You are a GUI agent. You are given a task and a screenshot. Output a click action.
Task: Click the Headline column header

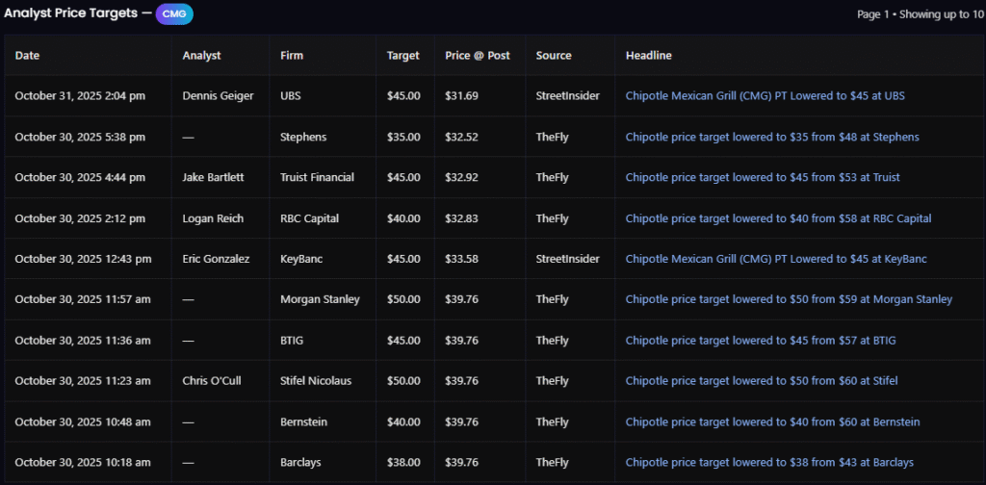649,56
